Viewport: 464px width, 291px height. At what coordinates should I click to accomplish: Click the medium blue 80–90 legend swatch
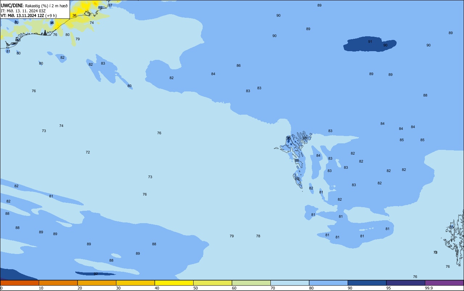click(328, 283)
